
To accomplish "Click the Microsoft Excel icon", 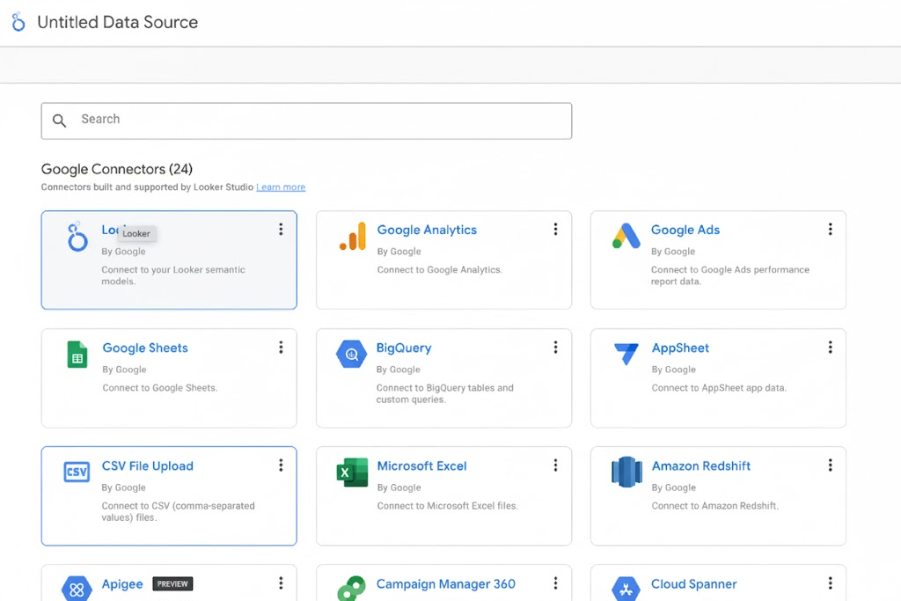I will pyautogui.click(x=352, y=473).
